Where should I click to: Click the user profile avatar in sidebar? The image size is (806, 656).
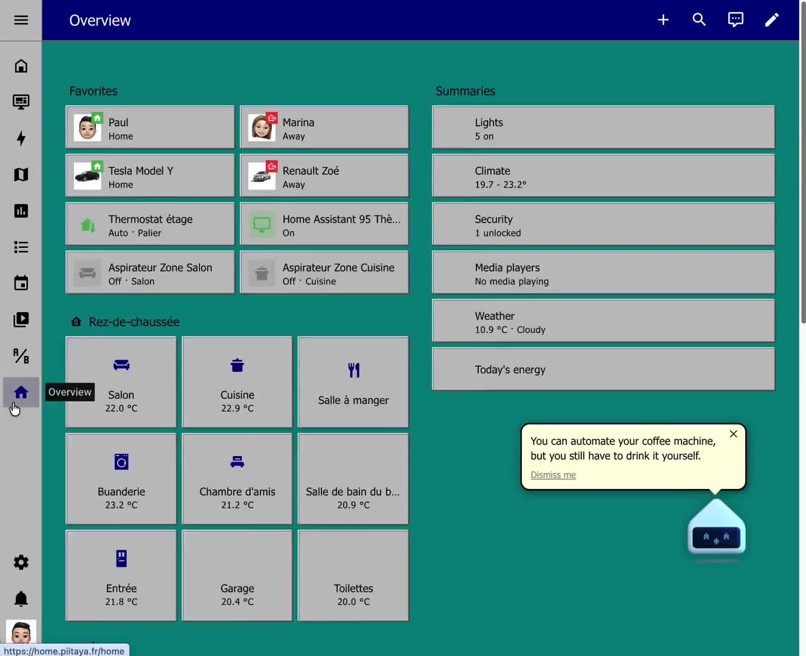coord(21,632)
